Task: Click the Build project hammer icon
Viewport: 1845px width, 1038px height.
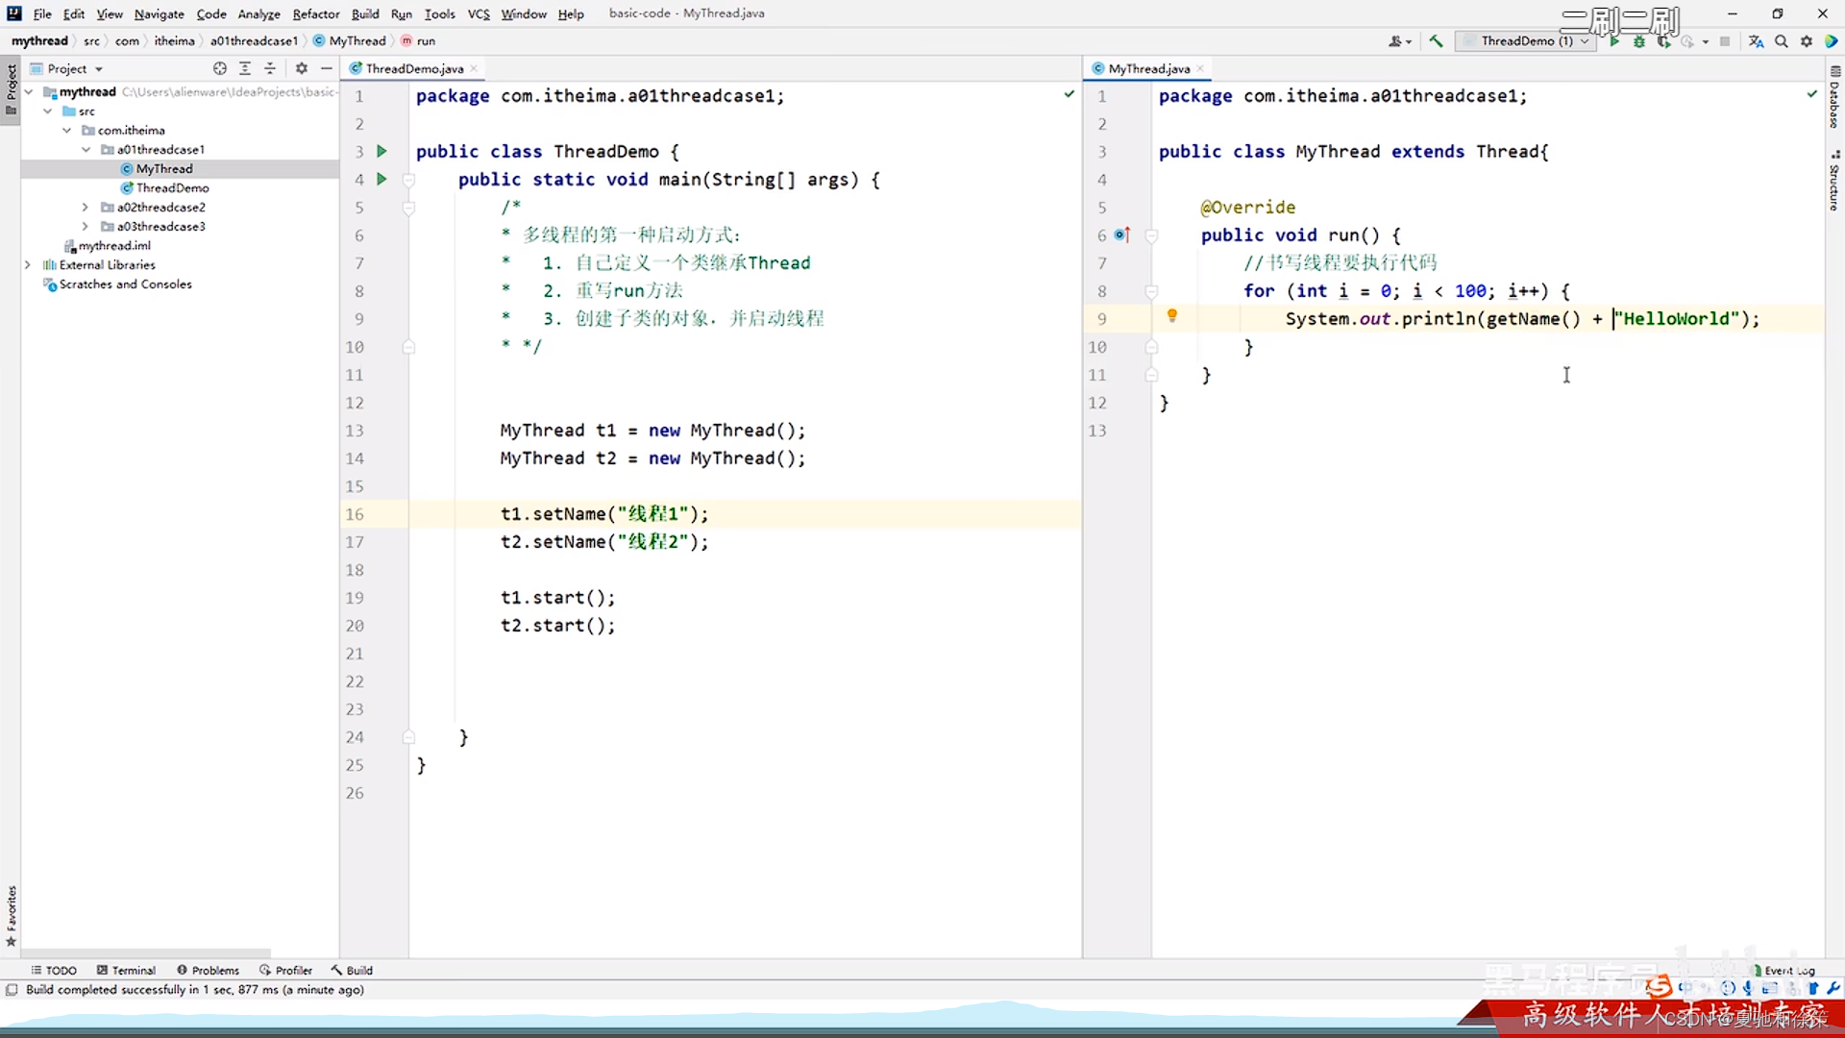Action: [x=1436, y=41]
